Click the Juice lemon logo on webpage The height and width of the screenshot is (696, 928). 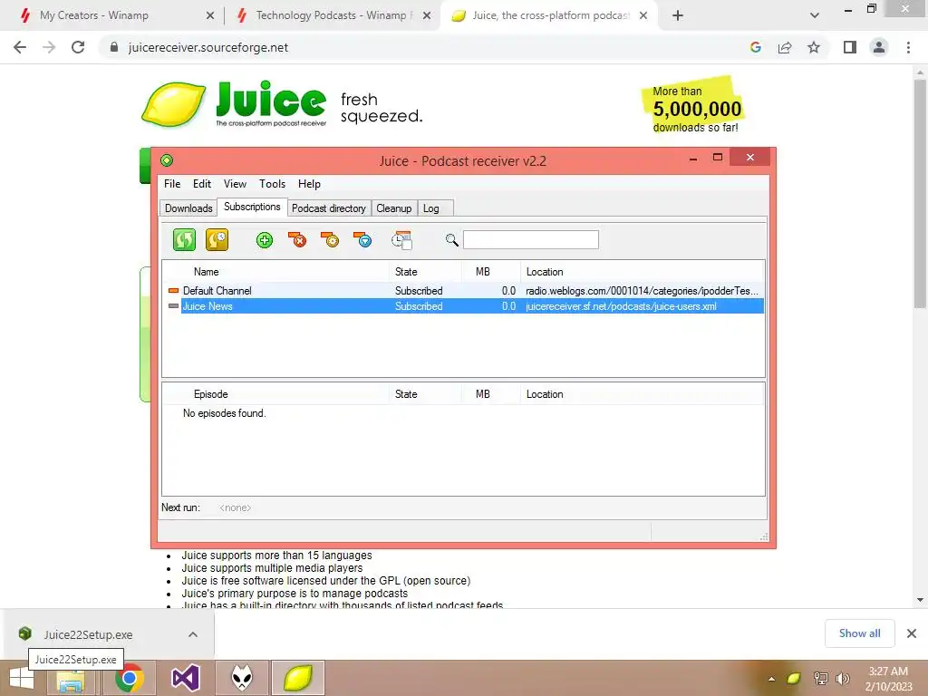pyautogui.click(x=174, y=104)
